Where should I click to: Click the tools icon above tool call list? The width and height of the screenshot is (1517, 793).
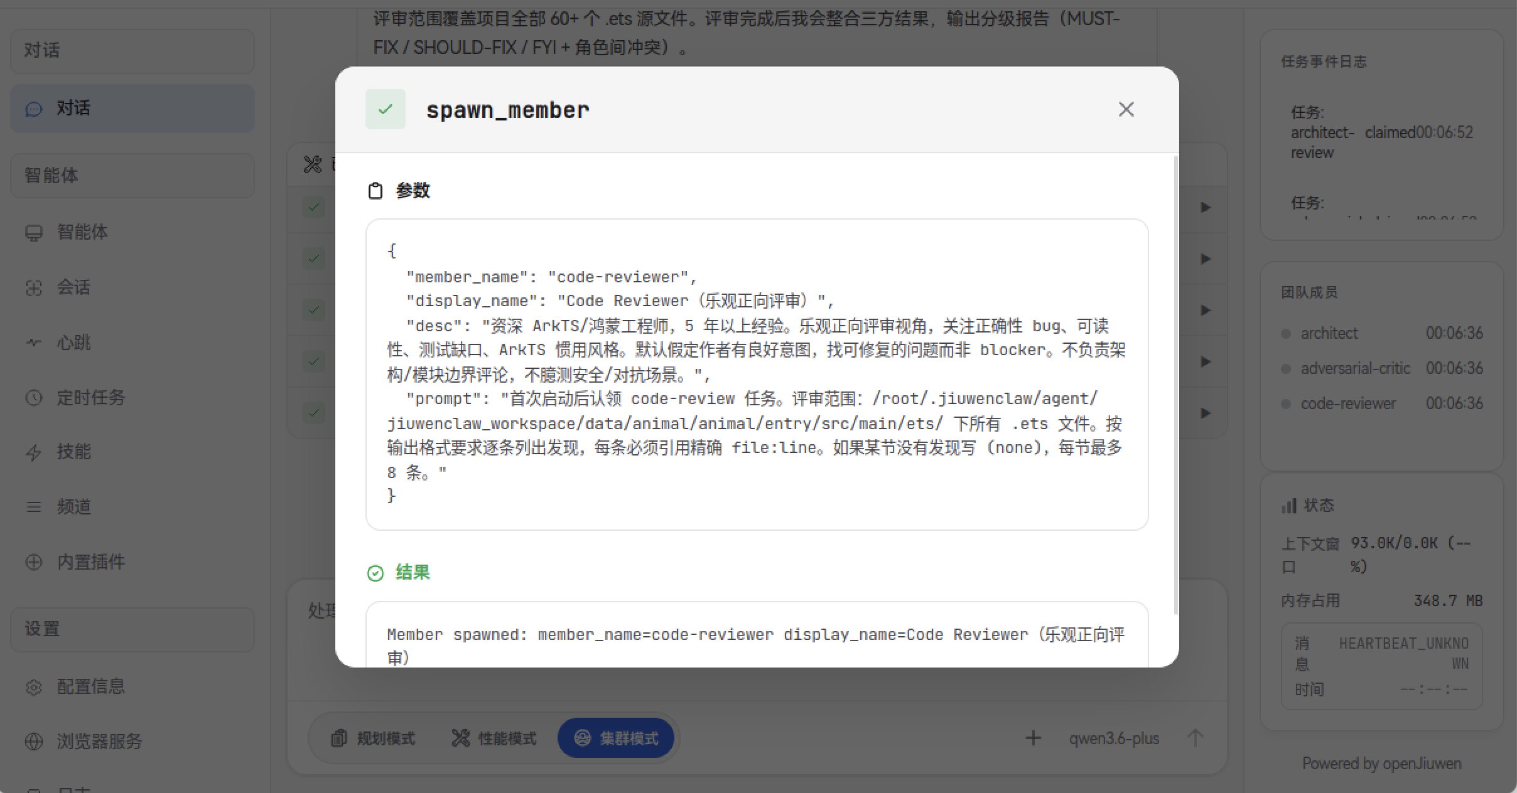pyautogui.click(x=313, y=164)
